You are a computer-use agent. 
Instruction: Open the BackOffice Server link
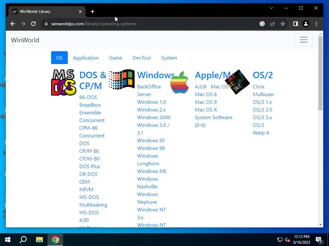149,90
